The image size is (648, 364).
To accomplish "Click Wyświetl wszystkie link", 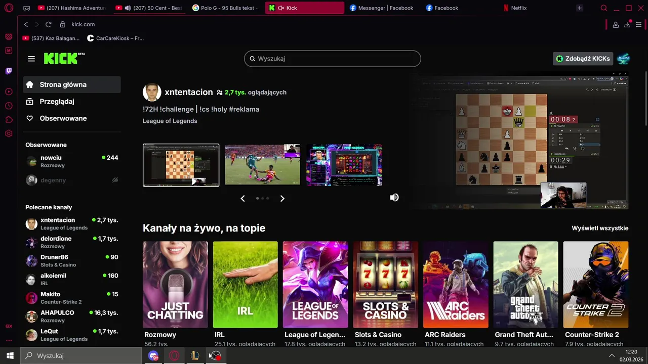I will (600, 228).
